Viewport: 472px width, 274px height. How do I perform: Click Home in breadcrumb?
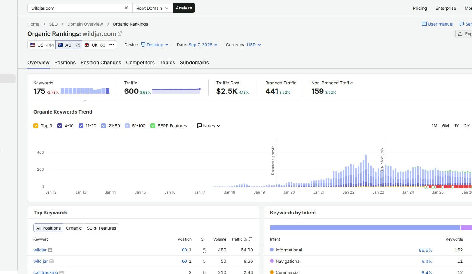tap(33, 24)
